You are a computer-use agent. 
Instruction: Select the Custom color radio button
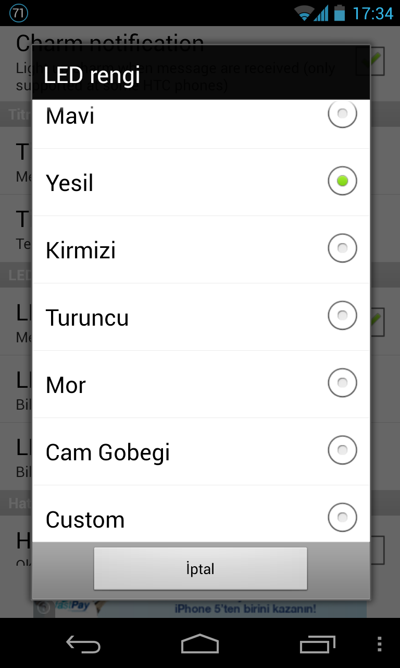click(x=342, y=517)
